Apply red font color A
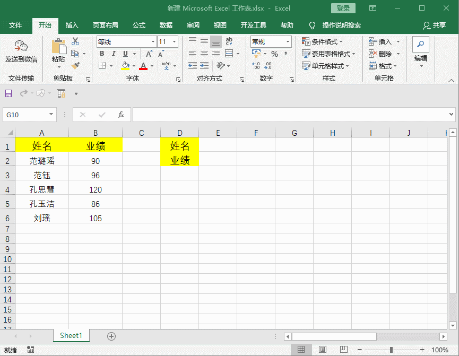 coord(143,66)
